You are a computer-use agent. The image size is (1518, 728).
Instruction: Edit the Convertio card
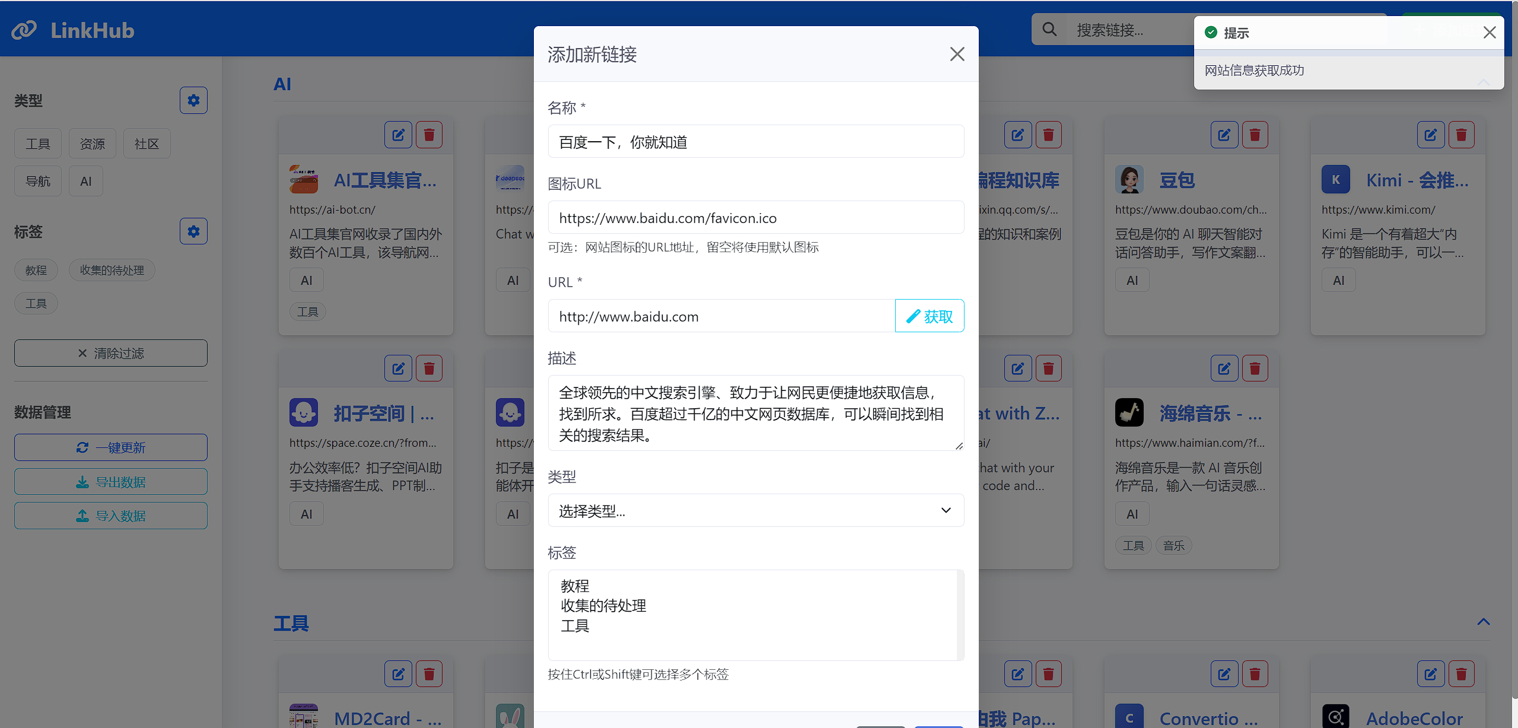click(1224, 674)
